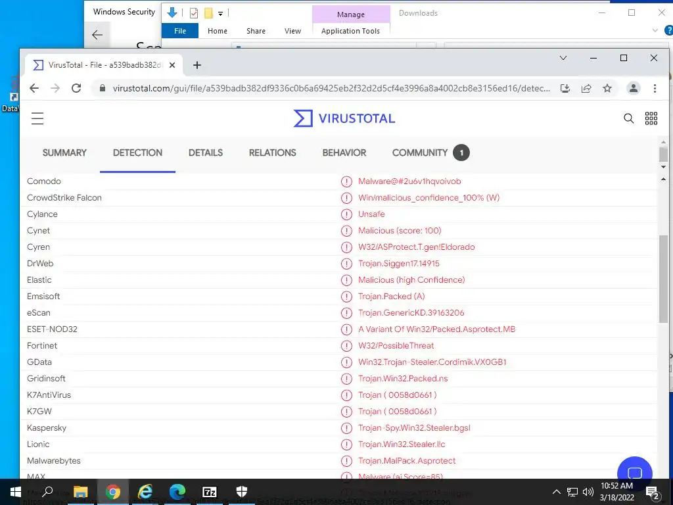The height and width of the screenshot is (505, 673).
Task: Open Chrome's three-dot menu
Action: coord(655,88)
